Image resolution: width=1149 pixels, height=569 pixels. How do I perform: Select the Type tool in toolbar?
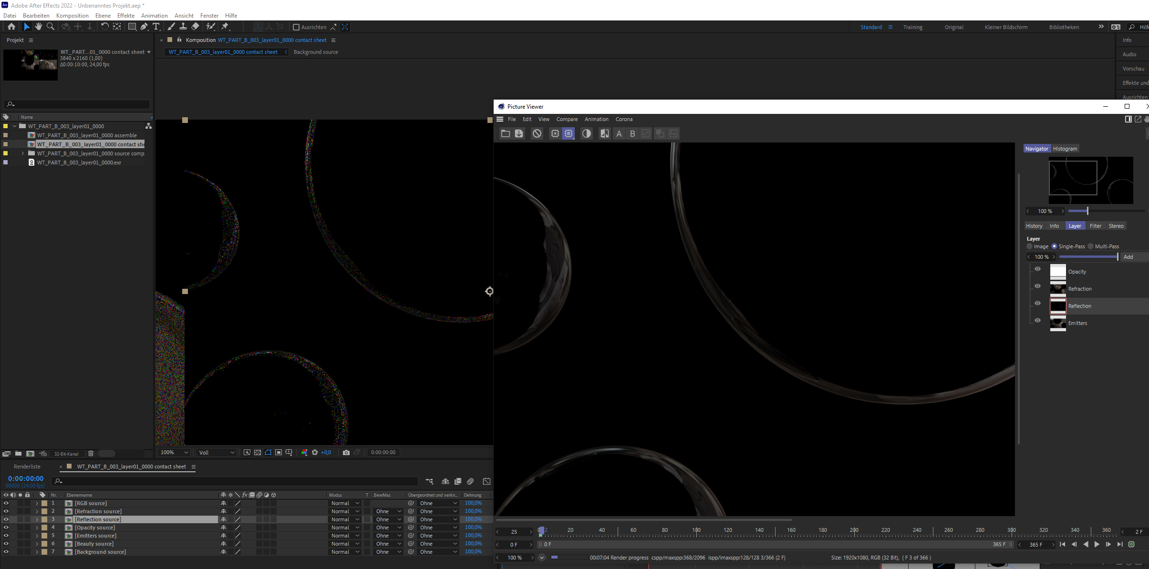point(156,27)
